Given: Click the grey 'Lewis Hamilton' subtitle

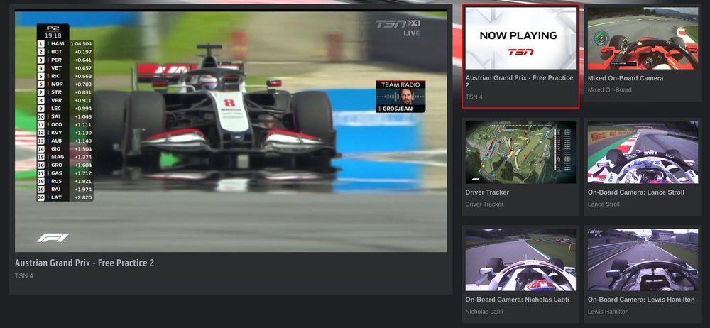Looking at the screenshot, I should (608, 311).
